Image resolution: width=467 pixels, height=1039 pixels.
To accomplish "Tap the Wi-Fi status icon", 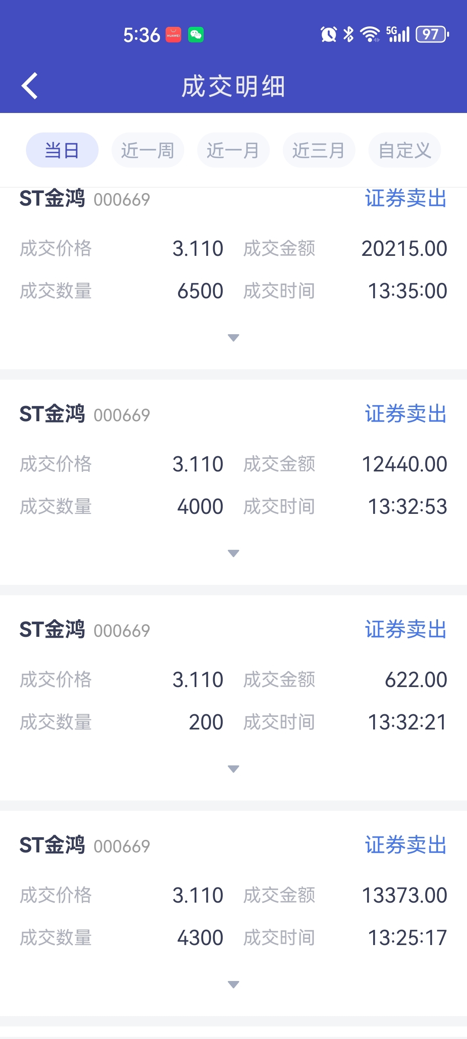I will [370, 34].
